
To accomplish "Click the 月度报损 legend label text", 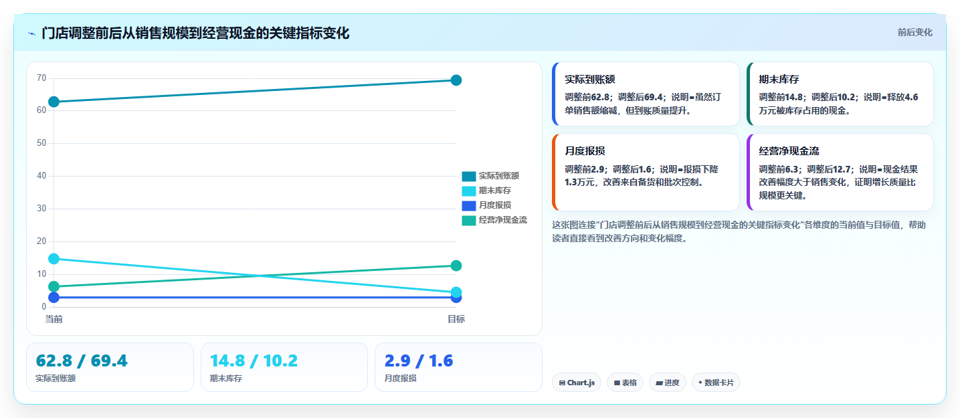I will point(495,205).
